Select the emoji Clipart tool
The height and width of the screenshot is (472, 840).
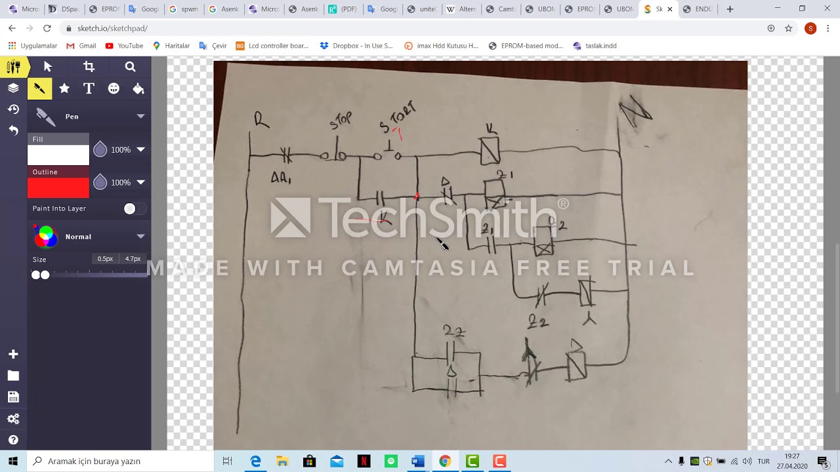click(x=114, y=88)
